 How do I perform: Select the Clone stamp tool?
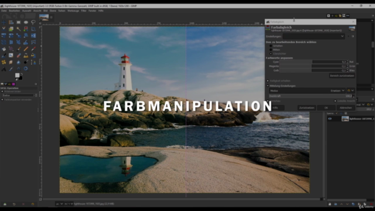click(26, 55)
